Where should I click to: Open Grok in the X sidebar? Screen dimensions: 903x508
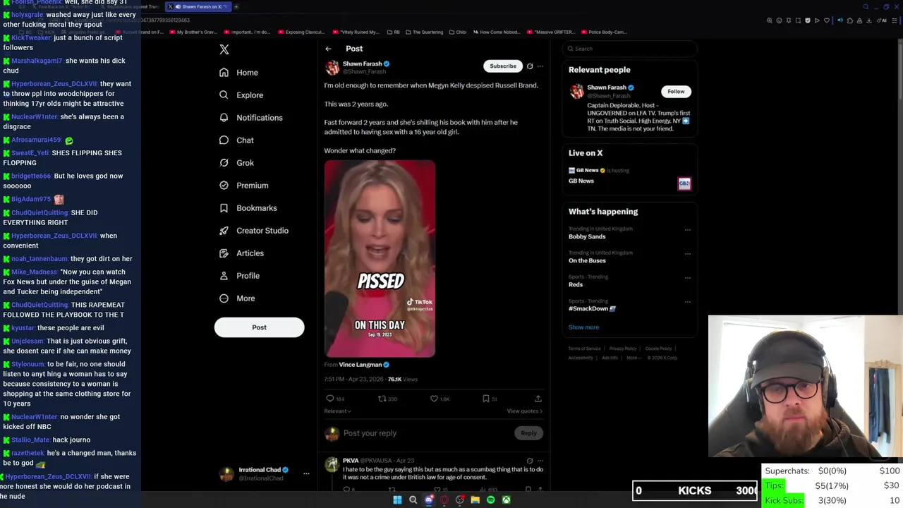coord(236,163)
